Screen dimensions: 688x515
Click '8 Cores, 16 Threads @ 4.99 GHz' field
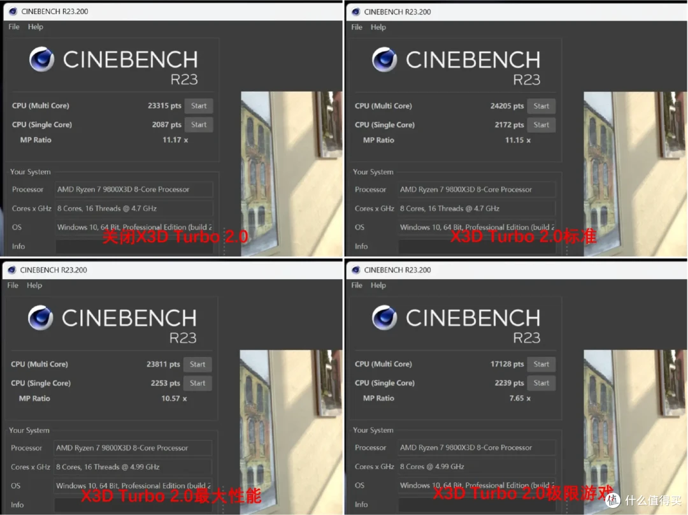point(133,467)
